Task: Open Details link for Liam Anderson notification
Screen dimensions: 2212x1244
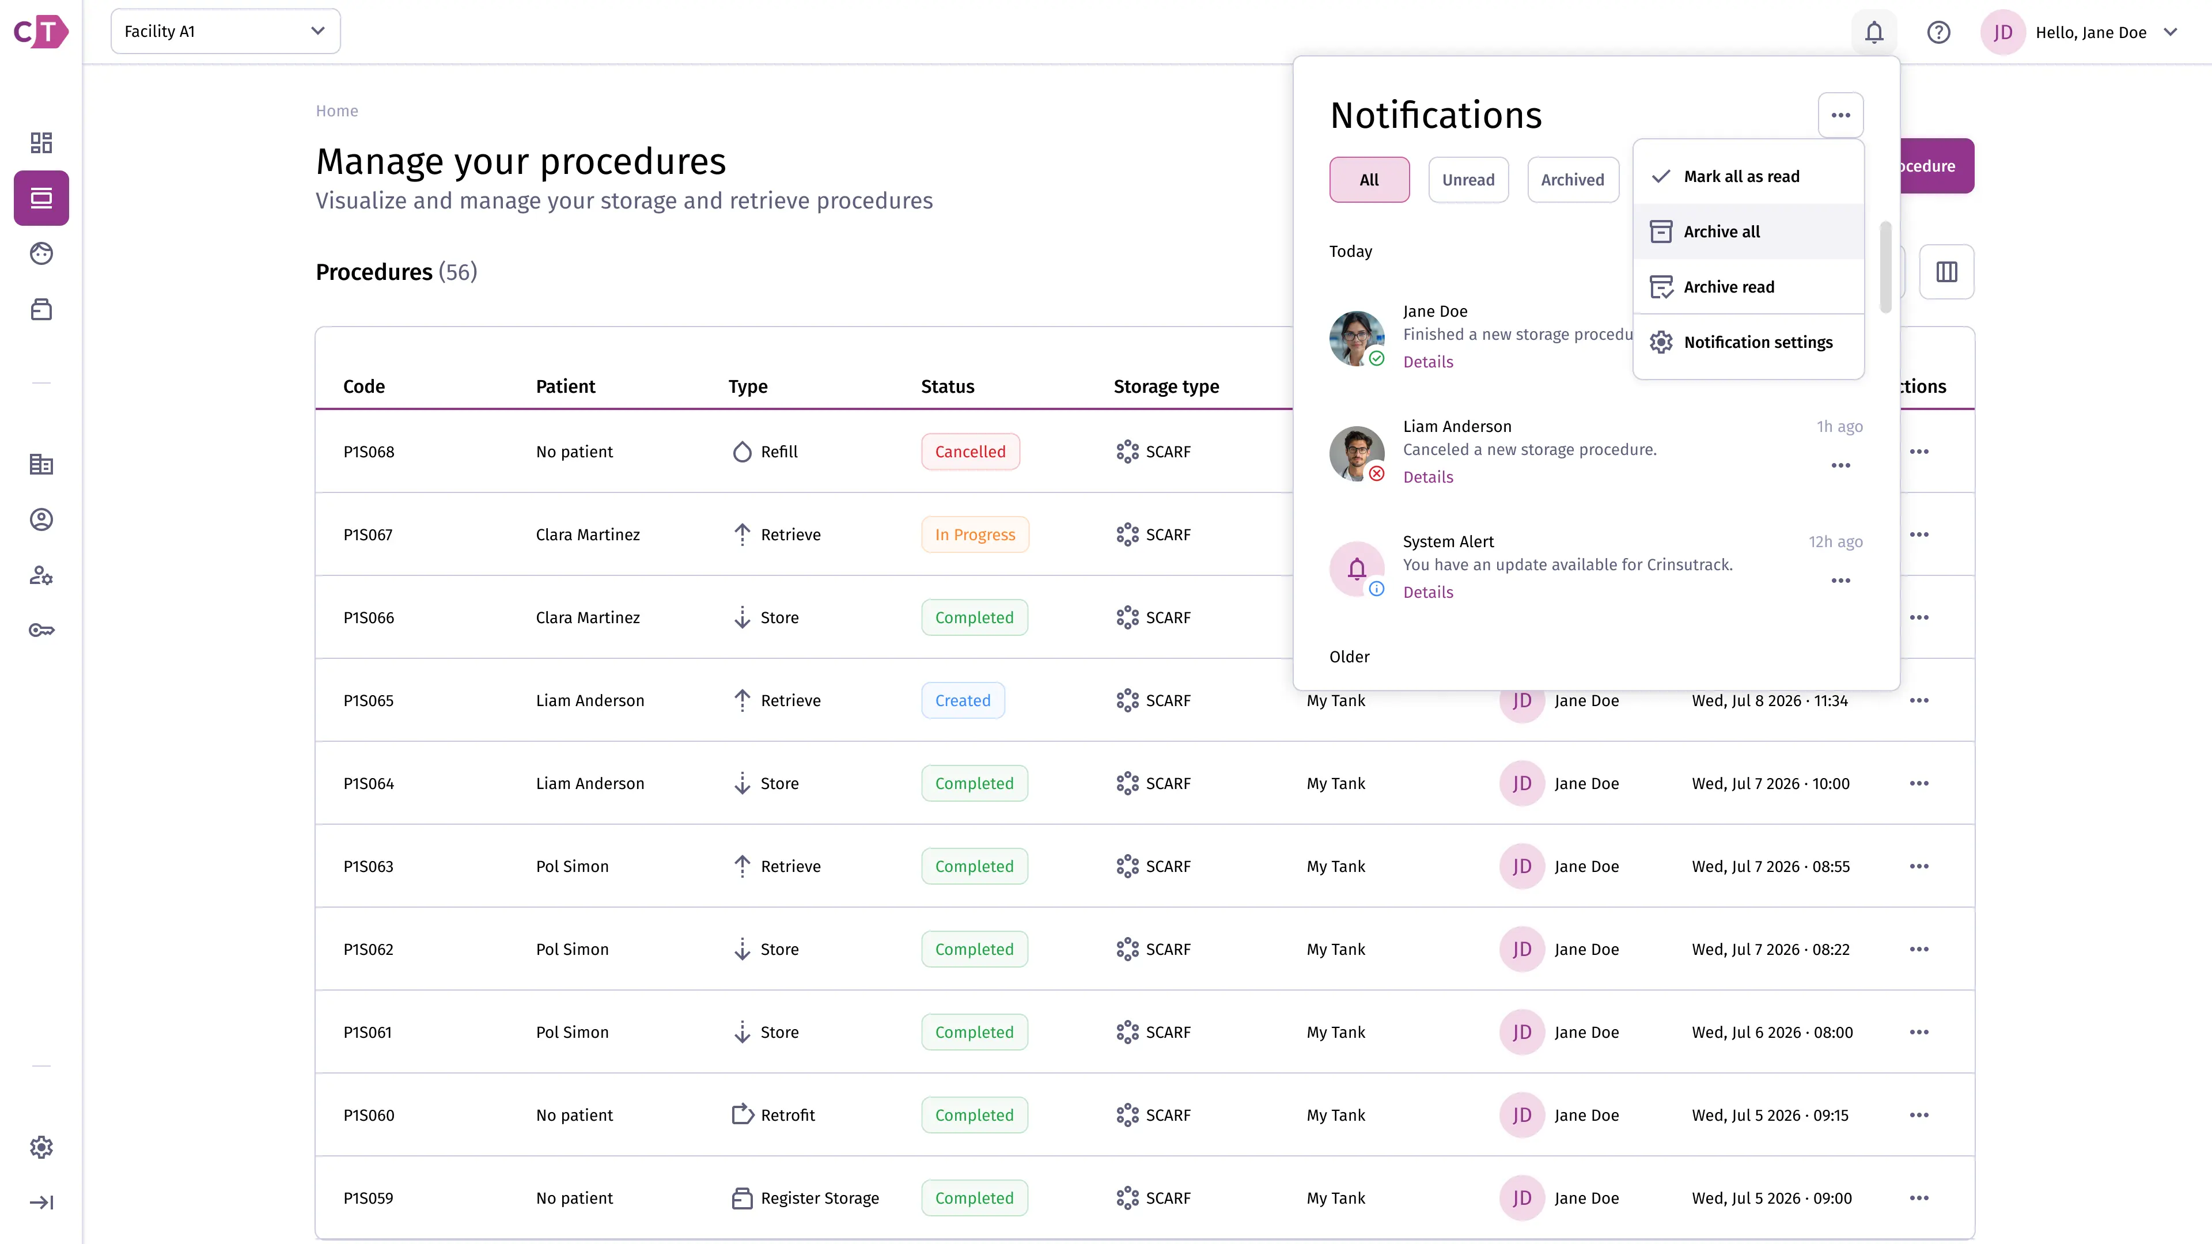Action: click(x=1428, y=476)
